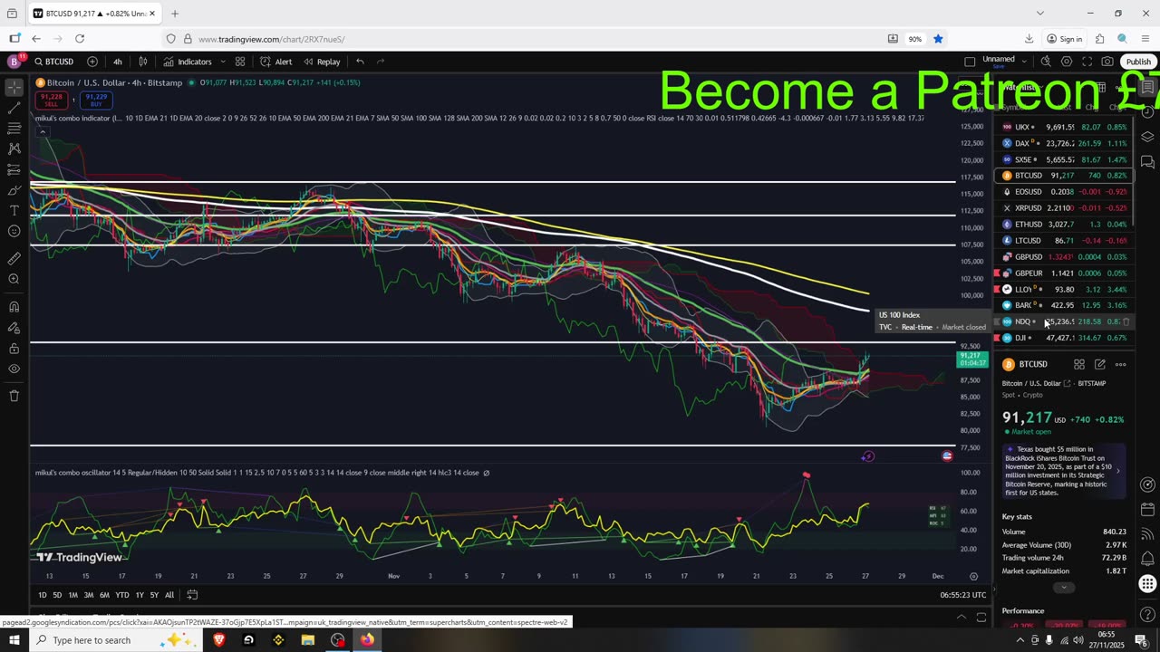Select the 1Y date range tab
This screenshot has height=652, width=1160.
click(140, 595)
